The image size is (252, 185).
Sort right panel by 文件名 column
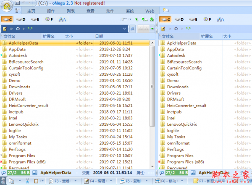tap(179, 37)
